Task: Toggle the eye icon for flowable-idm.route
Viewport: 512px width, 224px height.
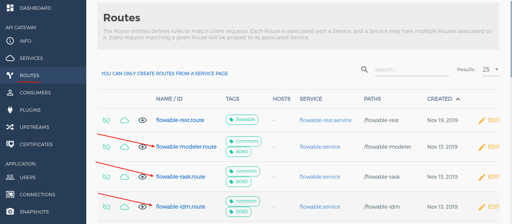Action: click(x=143, y=207)
